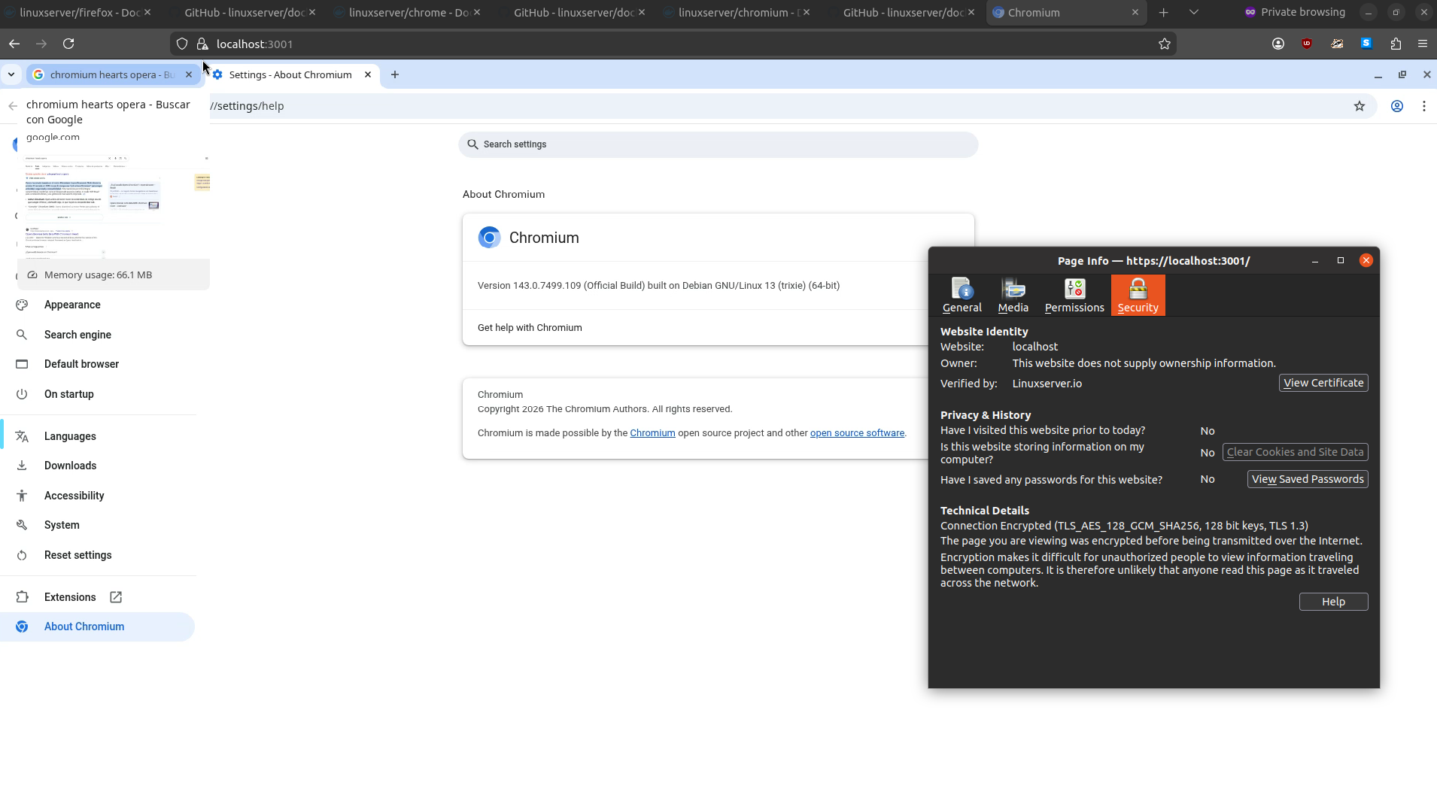Open the open source software link
Viewport: 1437px width, 804px height.
coord(857,432)
